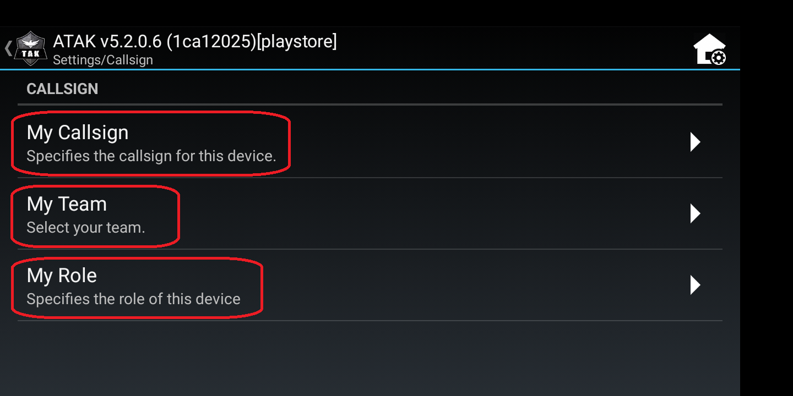Open the My Role preference
The image size is (793, 396).
click(x=370, y=285)
